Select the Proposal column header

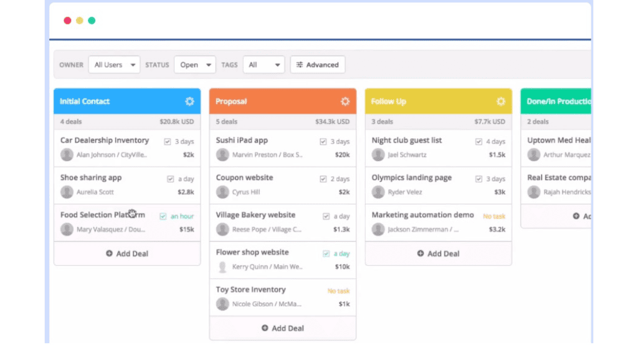point(283,102)
